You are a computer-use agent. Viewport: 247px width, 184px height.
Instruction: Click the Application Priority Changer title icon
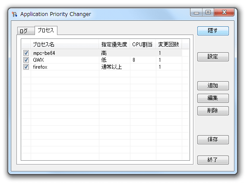pos(15,14)
